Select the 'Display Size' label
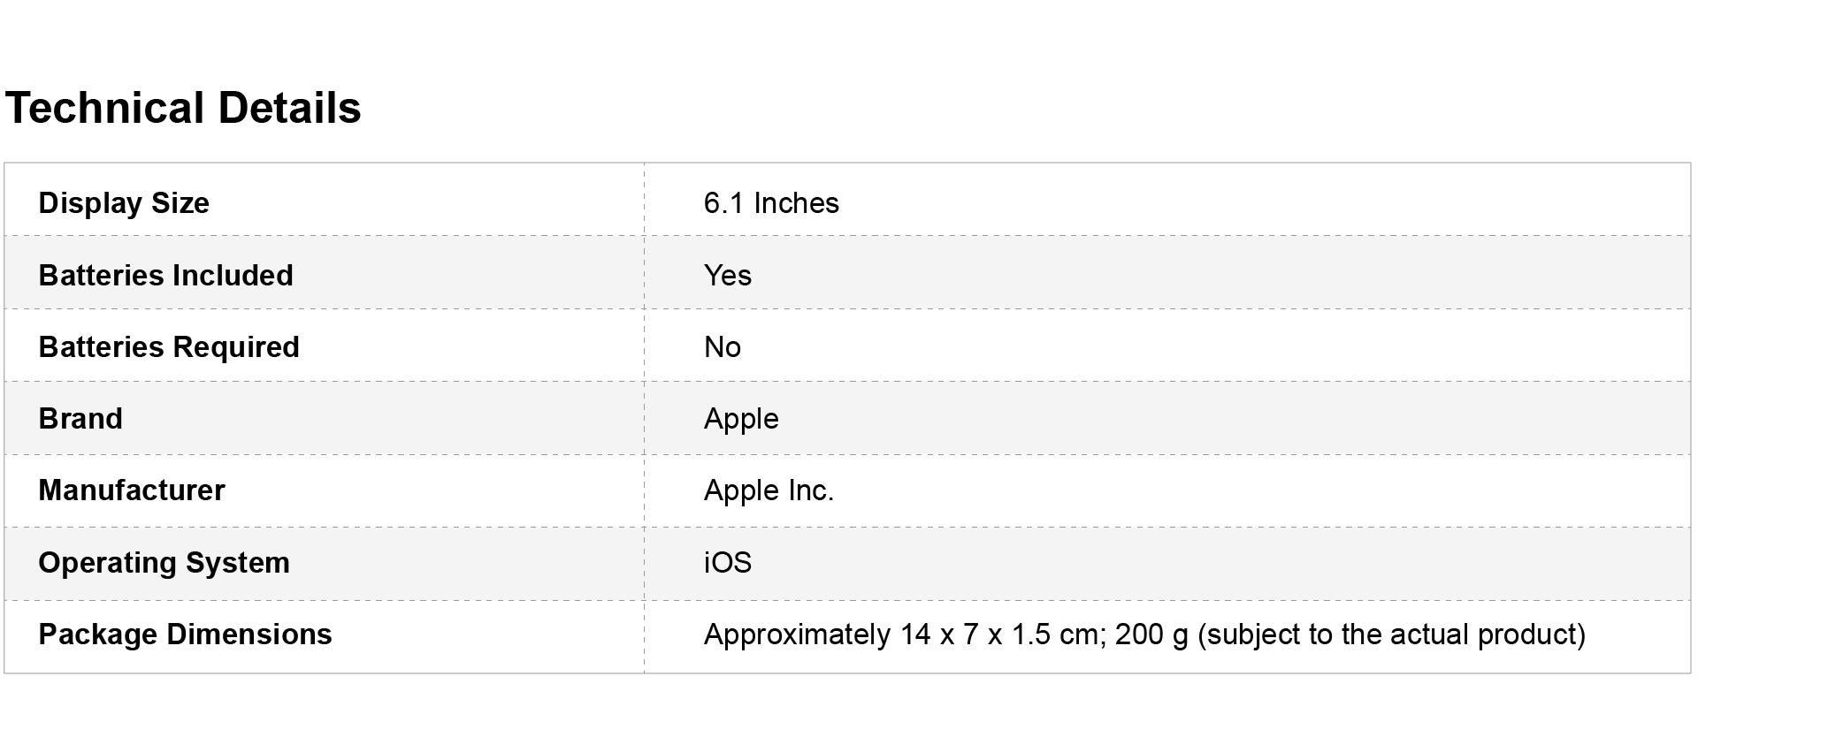Image resolution: width=1828 pixels, height=737 pixels. click(124, 203)
